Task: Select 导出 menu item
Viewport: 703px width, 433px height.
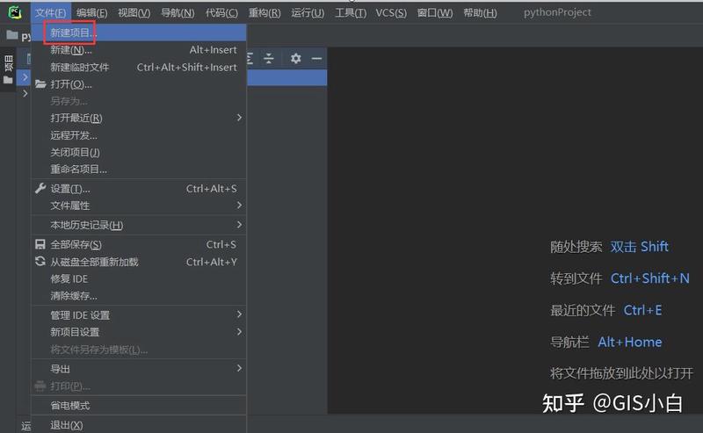Action: [139, 369]
